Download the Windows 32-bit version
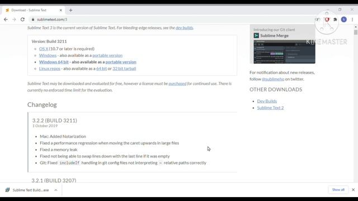This screenshot has height=201, width=358. 48,55
